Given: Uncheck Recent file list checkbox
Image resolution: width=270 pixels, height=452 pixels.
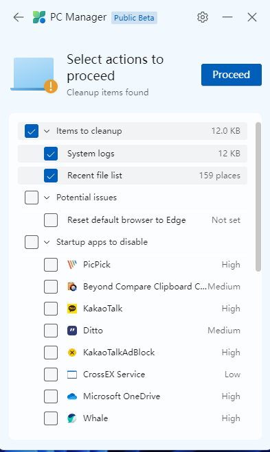Looking at the screenshot, I should [x=51, y=176].
